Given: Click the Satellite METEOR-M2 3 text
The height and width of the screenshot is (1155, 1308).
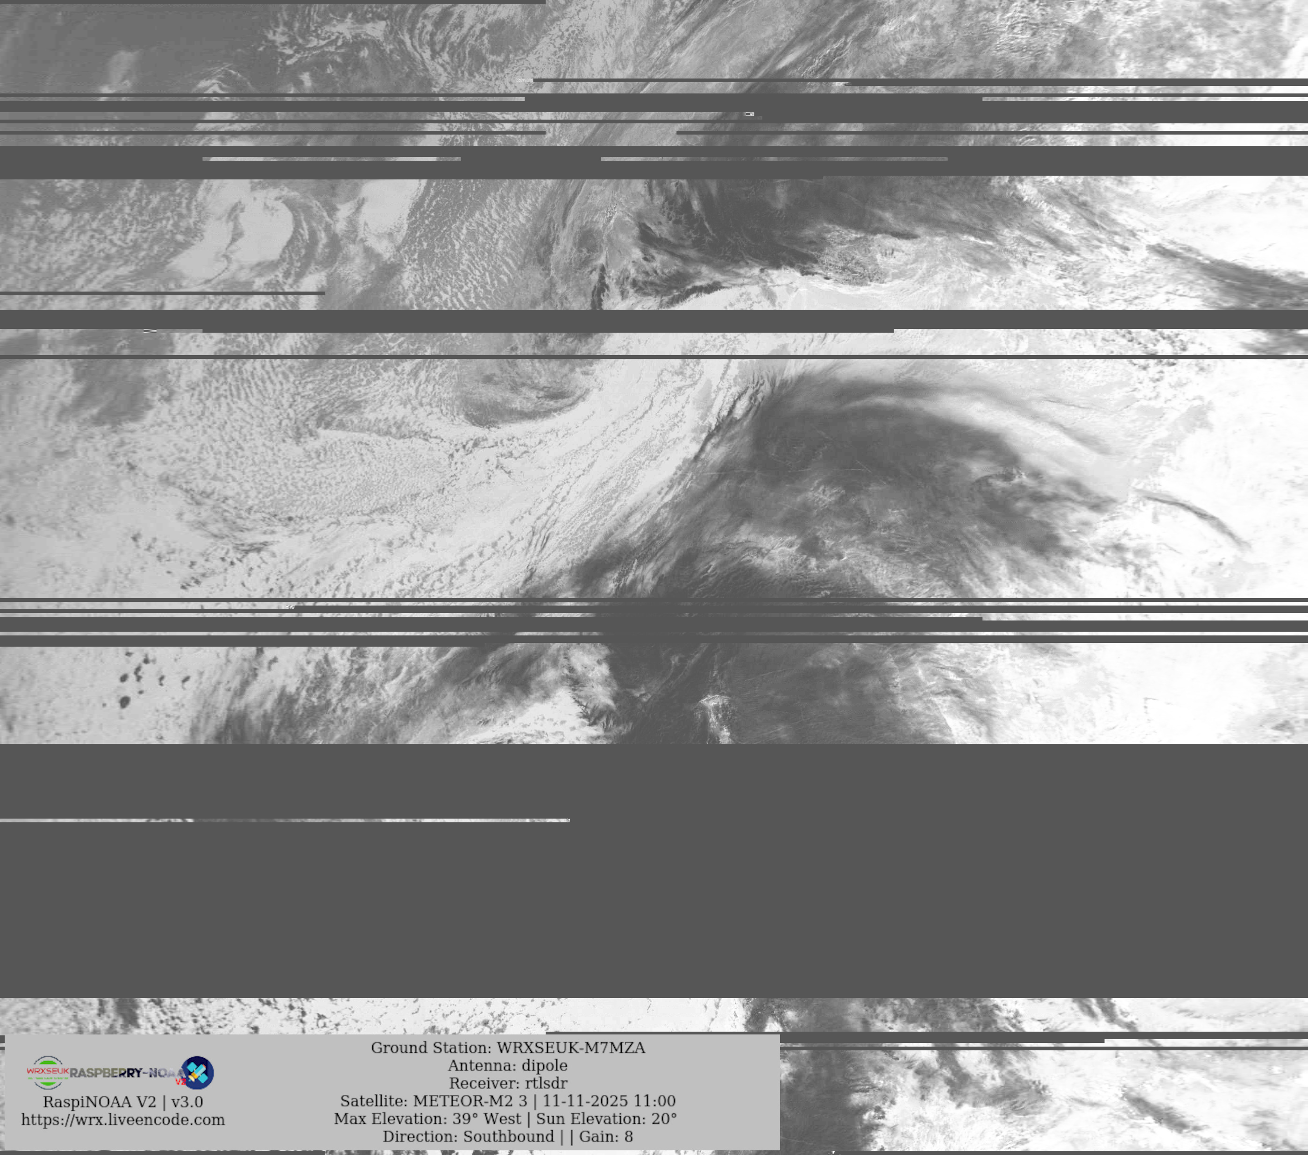Looking at the screenshot, I should [x=433, y=1101].
